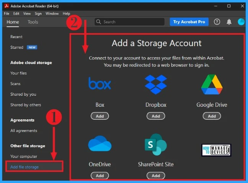Open the Help menu
Image resolution: width=248 pixels, height=183 pixels.
pyautogui.click(x=67, y=14)
